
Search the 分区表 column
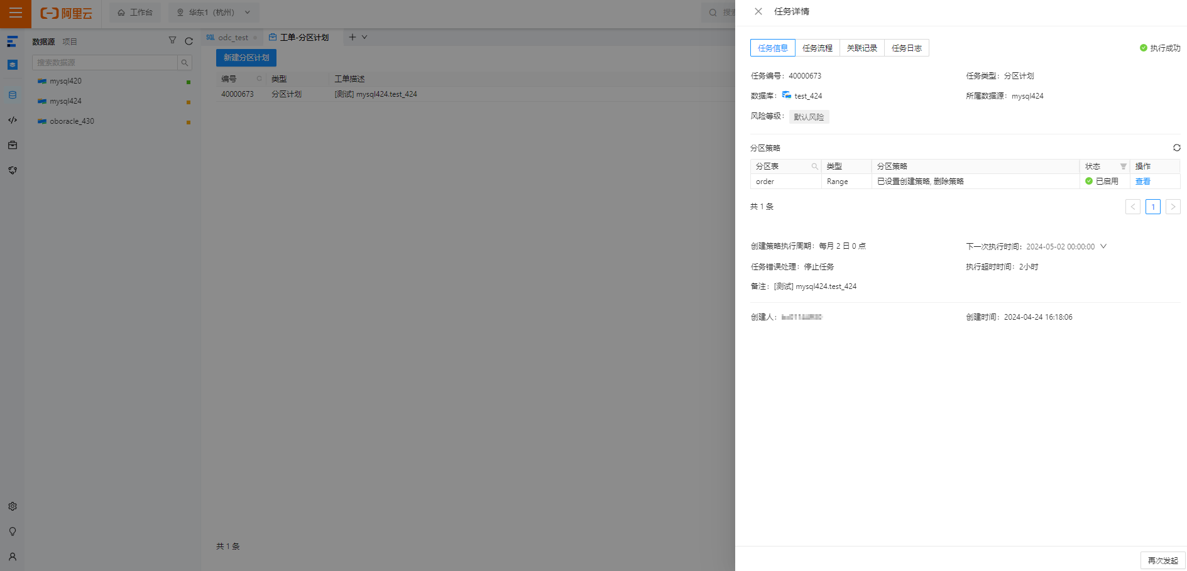pos(814,166)
